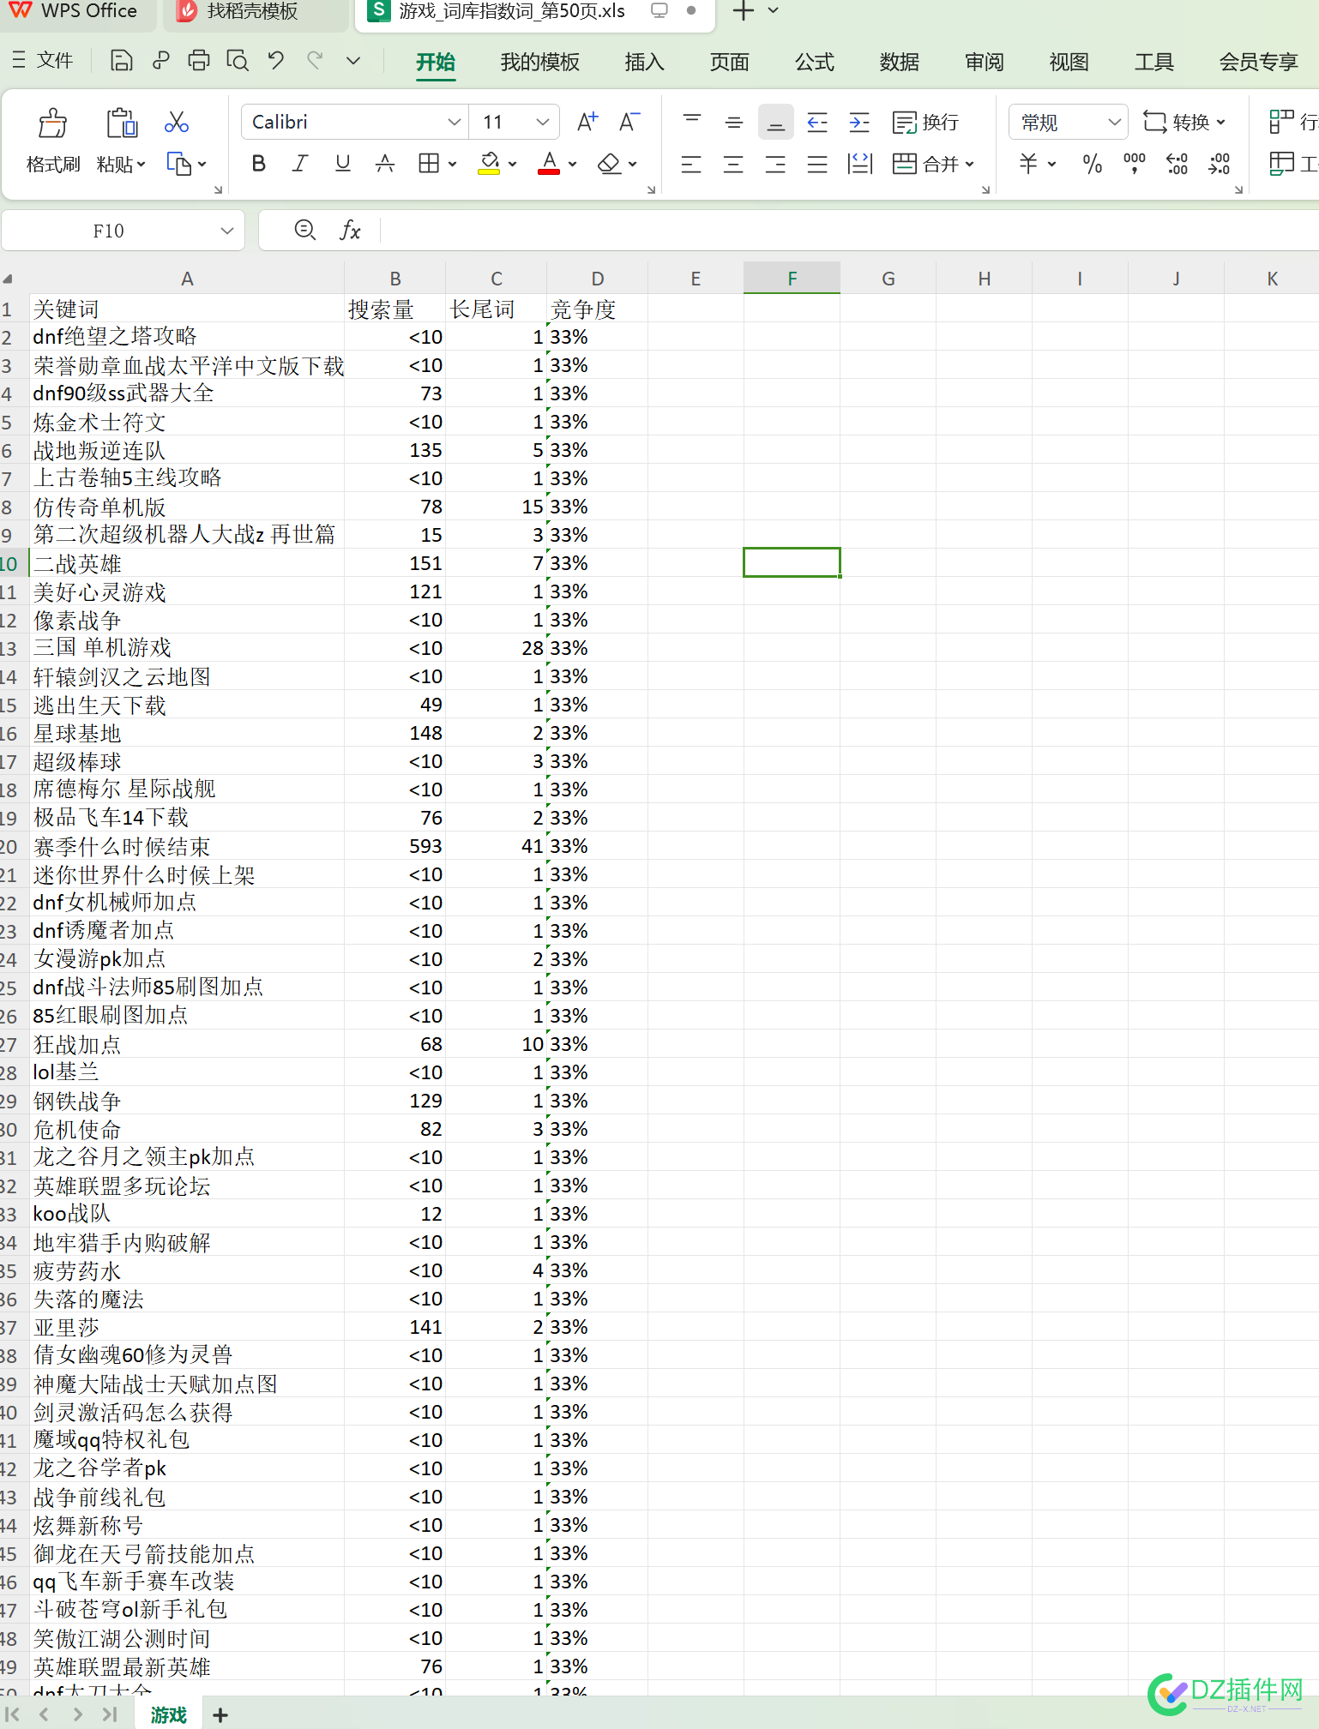Click the Print icon in quick toolbar
1319x1729 pixels.
click(199, 61)
